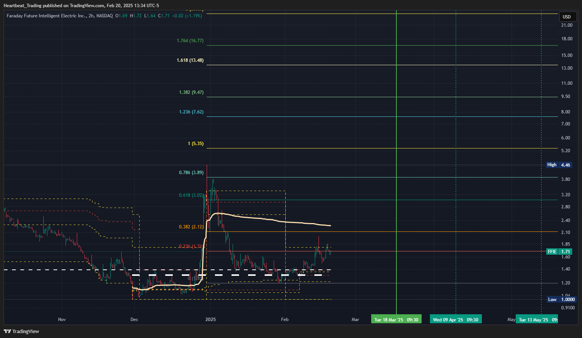Click the 0.786 (3.89) Fibonacci label
582x338 pixels.
(191, 173)
